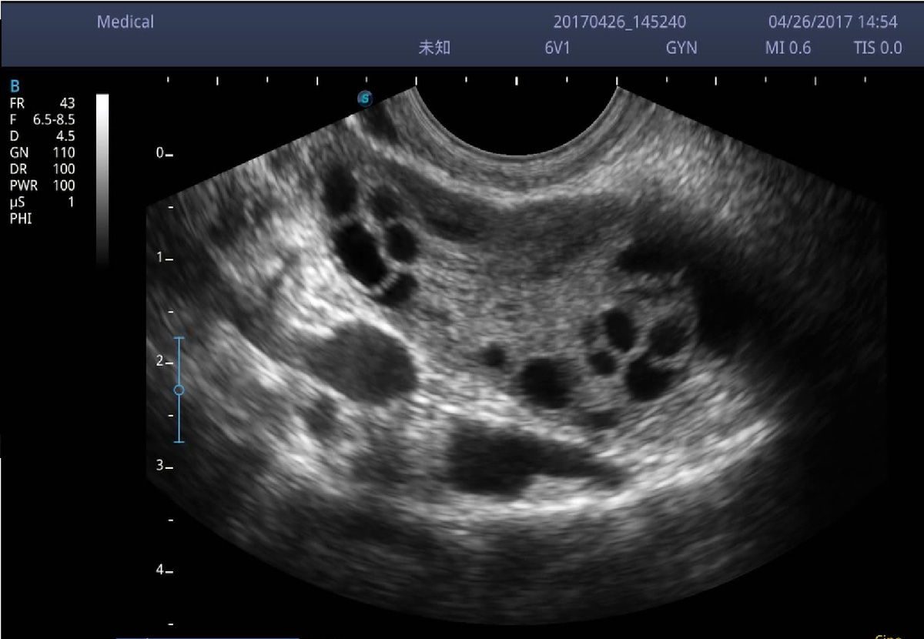The height and width of the screenshot is (639, 924).
Task: Click the Medical title text
Action: coord(125,22)
